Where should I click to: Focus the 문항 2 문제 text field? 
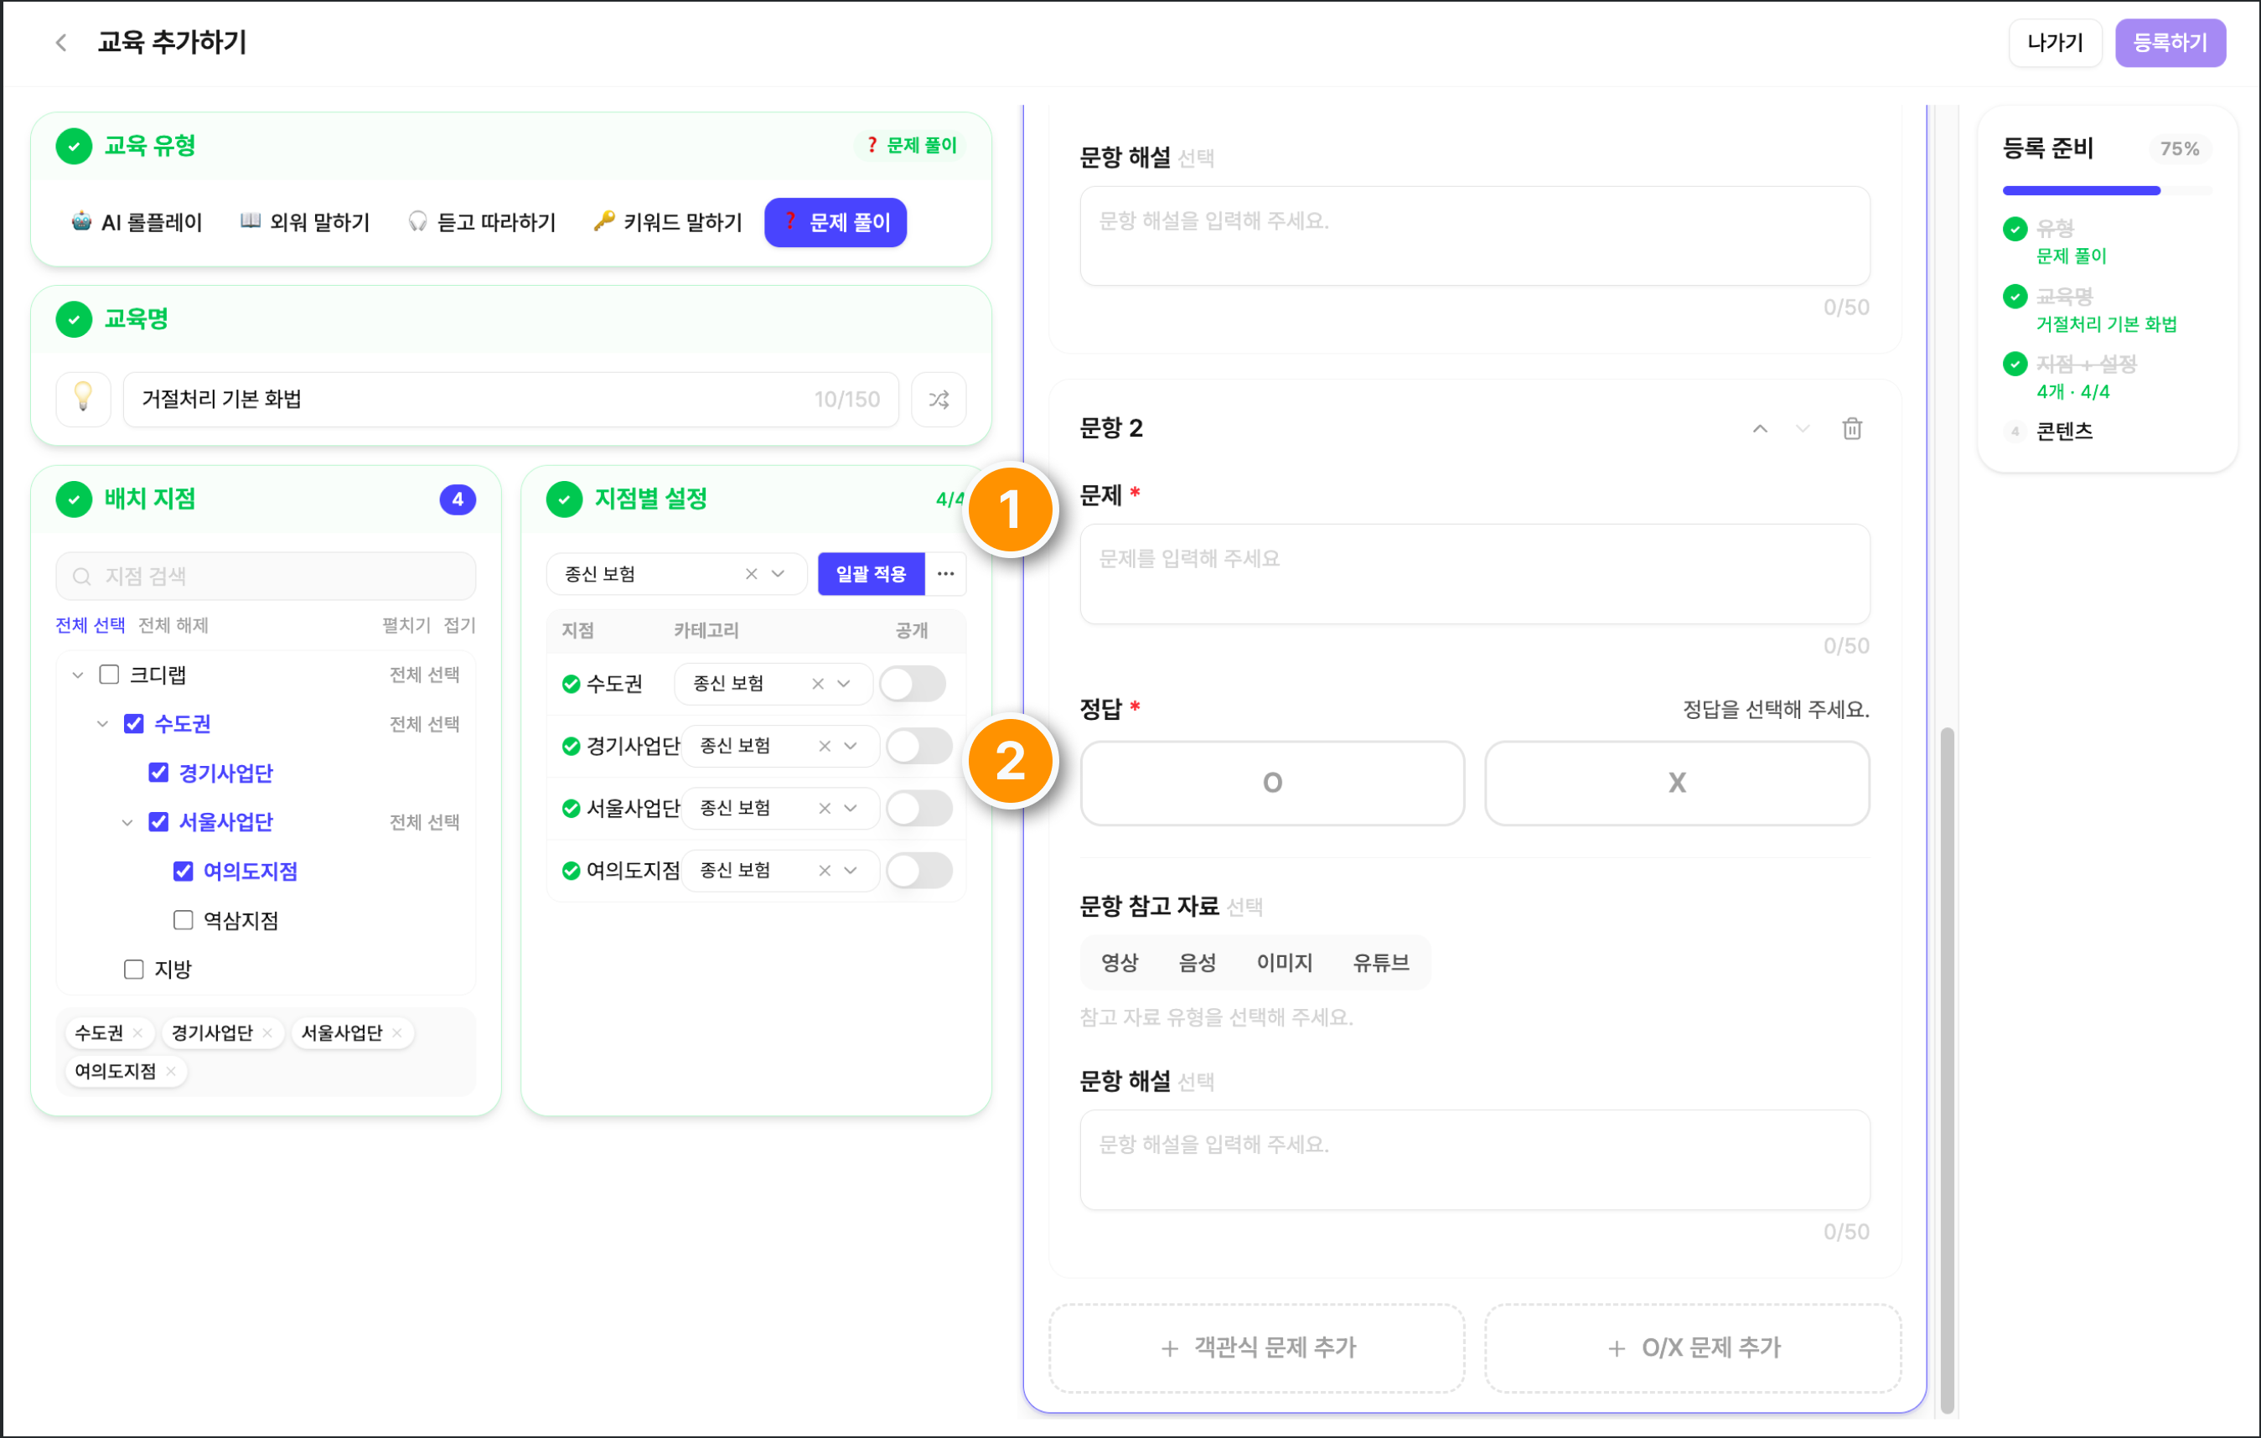(1474, 573)
